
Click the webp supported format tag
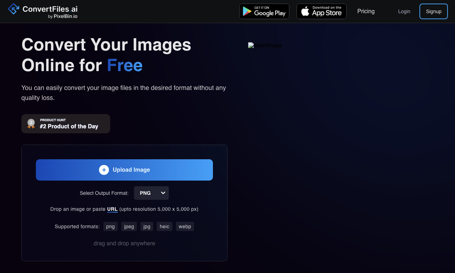point(185,226)
